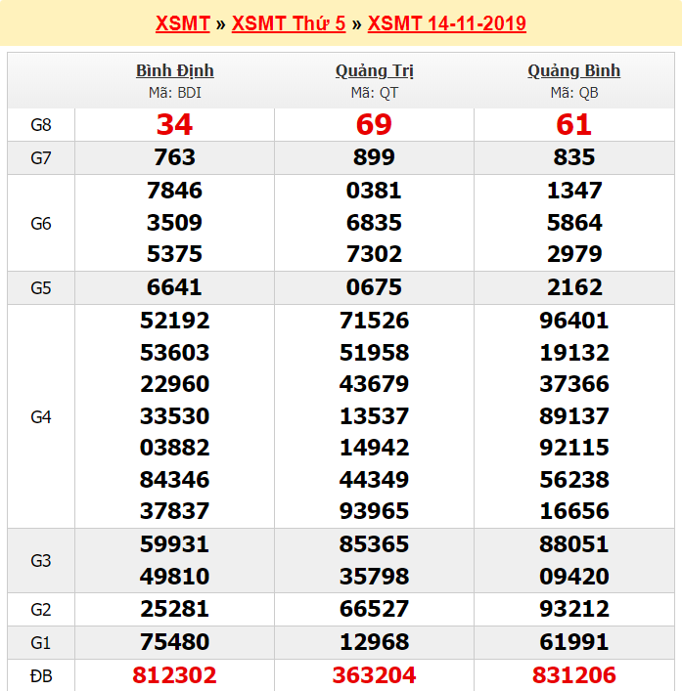Click the G3 number 59931
This screenshot has width=682, height=691.
[175, 544]
